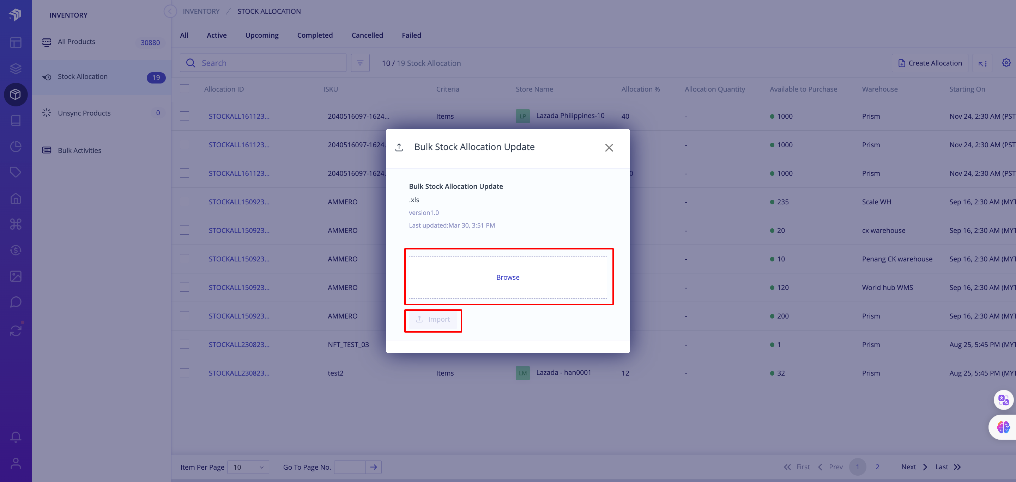Check the NFT_TEST_03 row checkbox
This screenshot has width=1016, height=482.
[x=185, y=344]
